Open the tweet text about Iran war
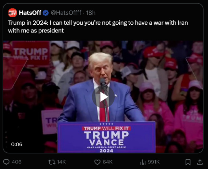The image size is (208, 169). tap(98, 27)
